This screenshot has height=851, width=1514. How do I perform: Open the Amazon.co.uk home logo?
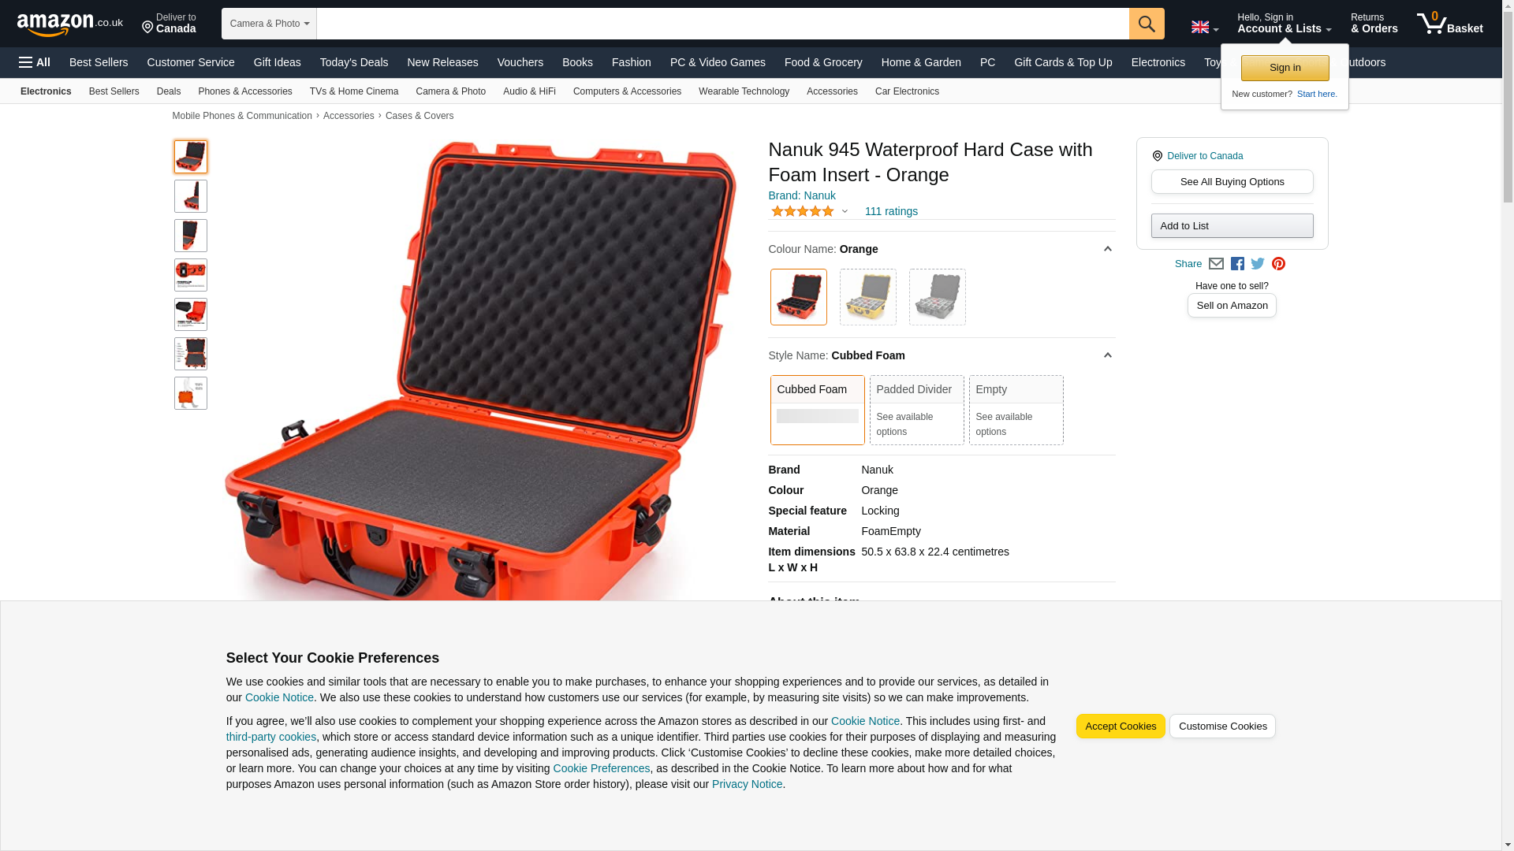[x=70, y=24]
